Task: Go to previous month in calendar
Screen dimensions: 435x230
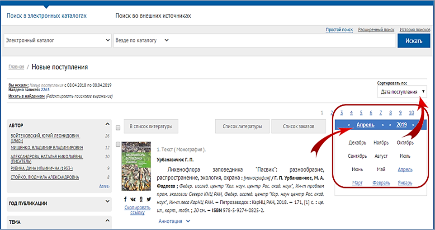Action: (x=349, y=125)
